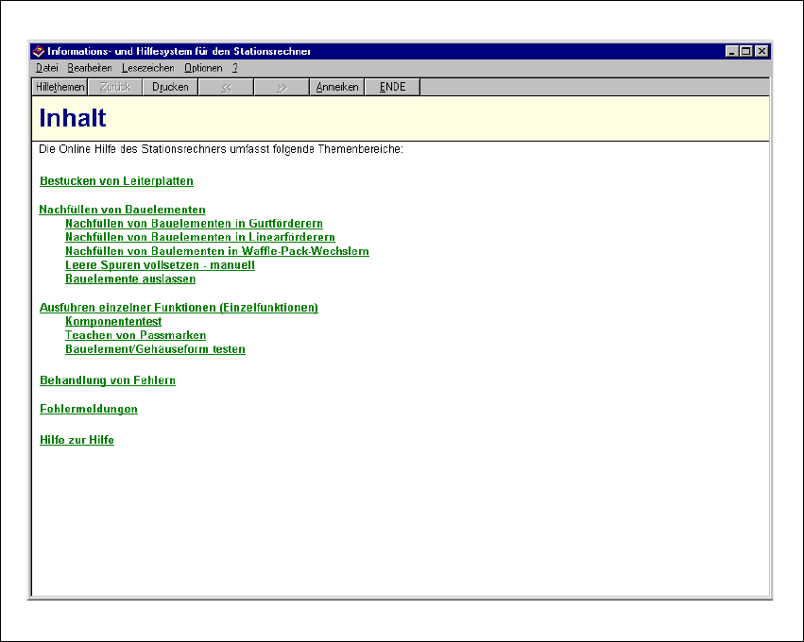Go to previous topic with << button
The image size is (804, 642).
click(x=226, y=87)
